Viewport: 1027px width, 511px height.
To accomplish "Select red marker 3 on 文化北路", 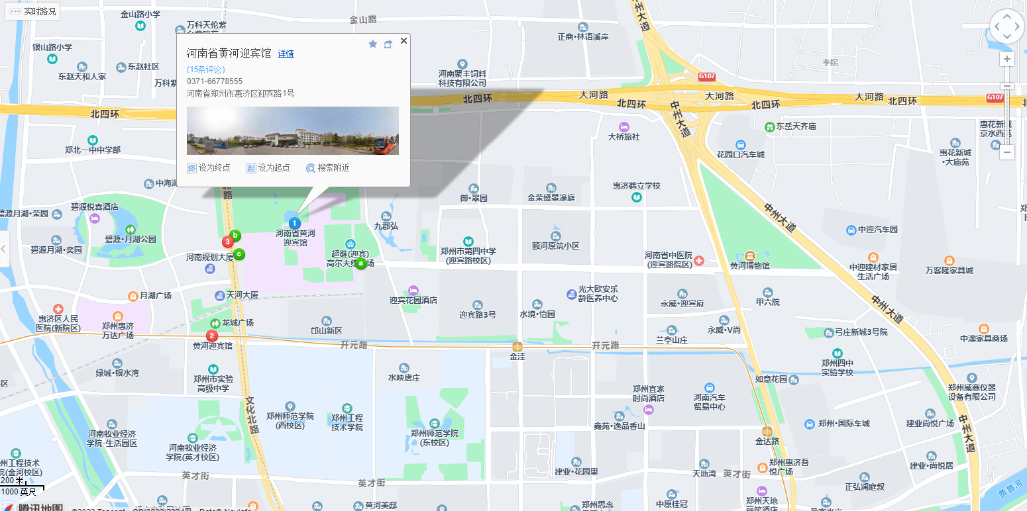I will coord(228,242).
